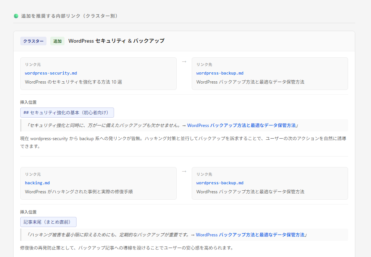Open hacking.md source link
371x257 pixels.
tap(38, 183)
